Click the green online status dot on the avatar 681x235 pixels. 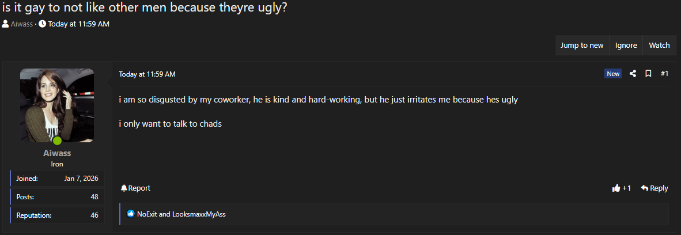[57, 141]
